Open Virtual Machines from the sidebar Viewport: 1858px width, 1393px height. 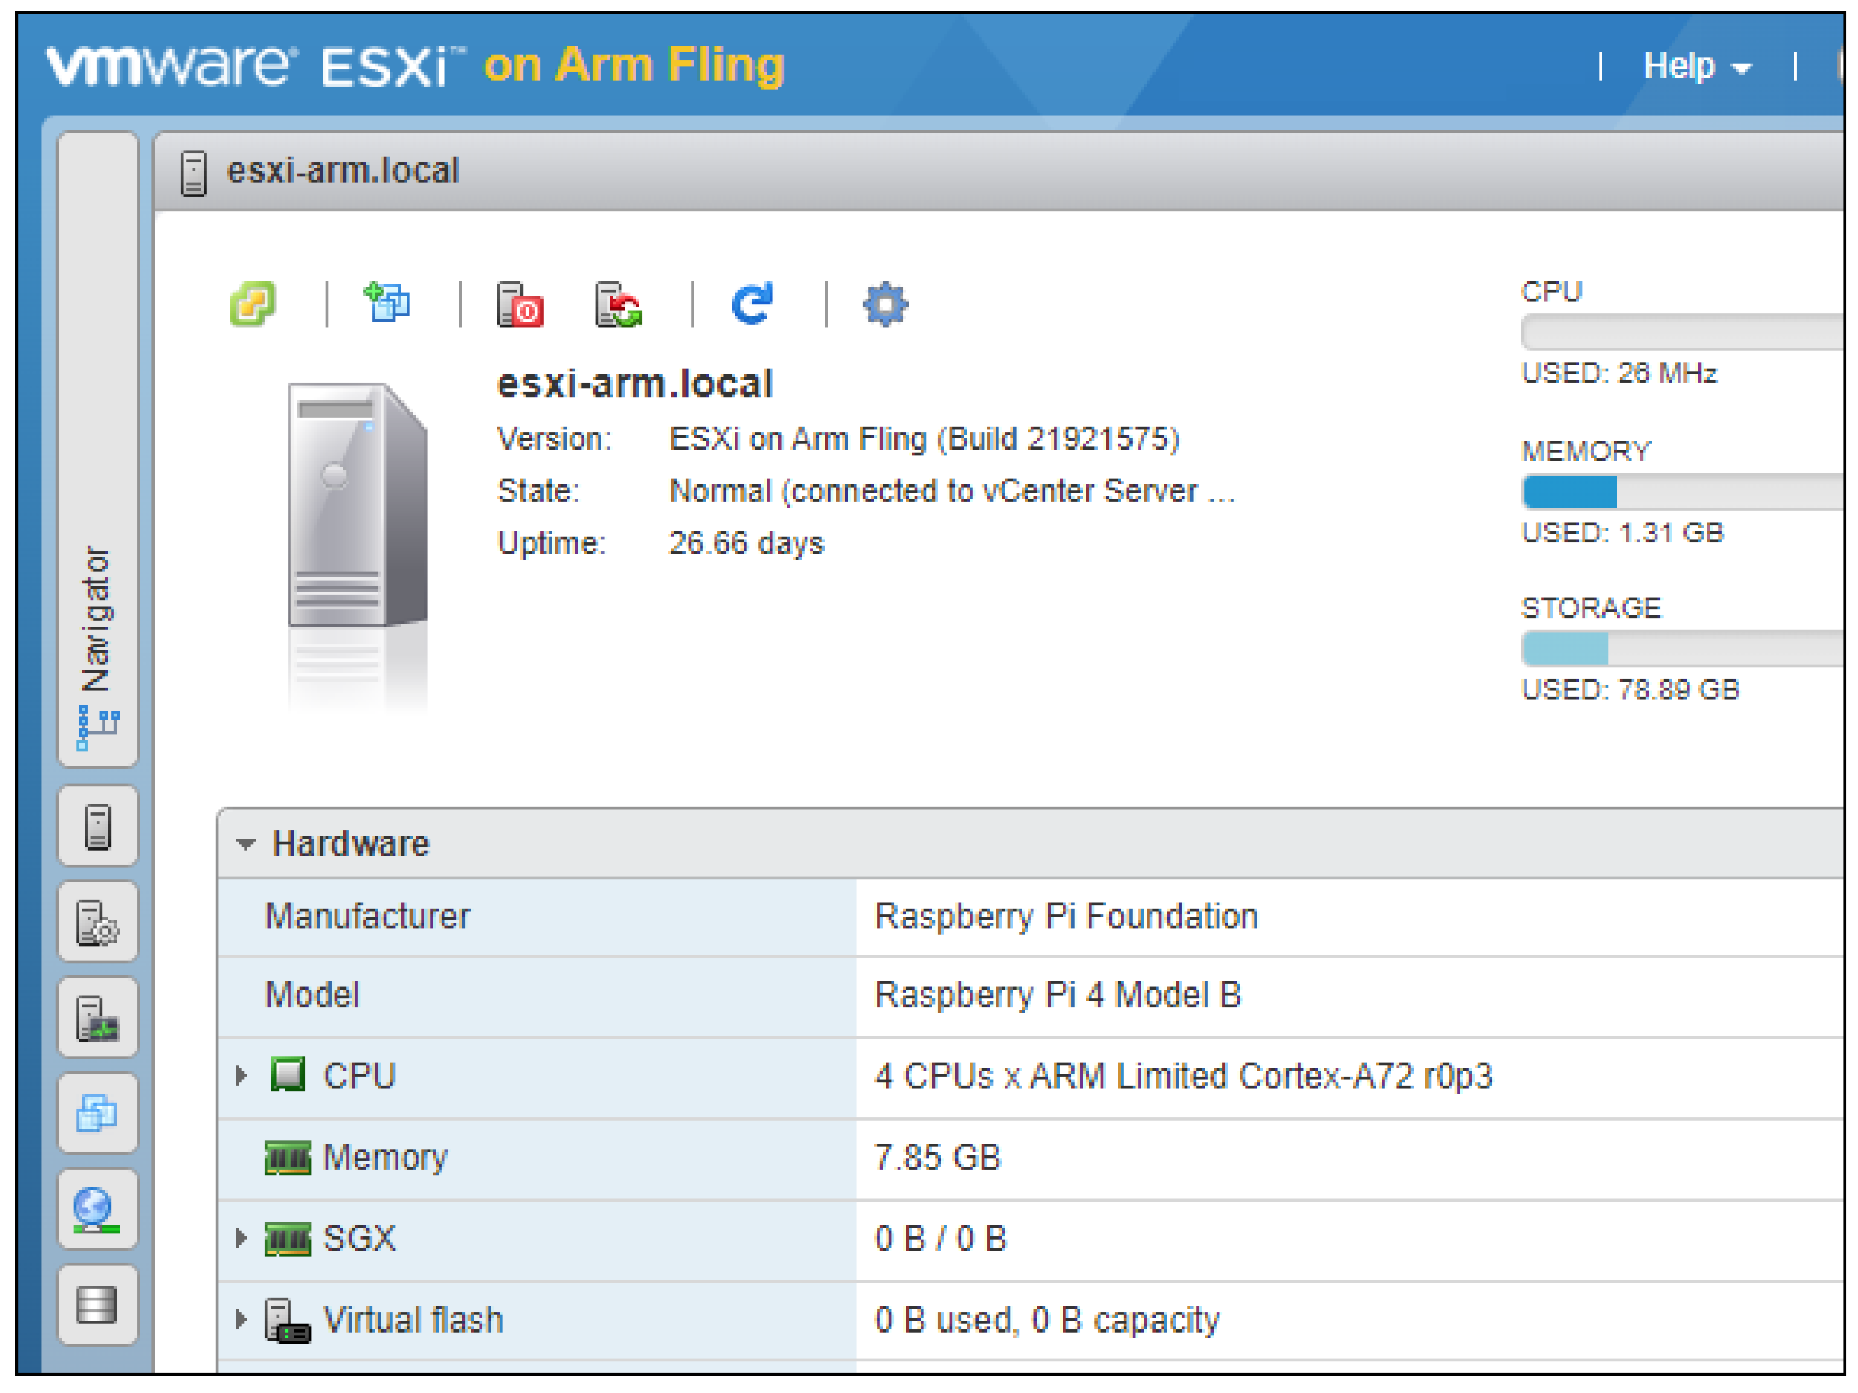pyautogui.click(x=97, y=1114)
